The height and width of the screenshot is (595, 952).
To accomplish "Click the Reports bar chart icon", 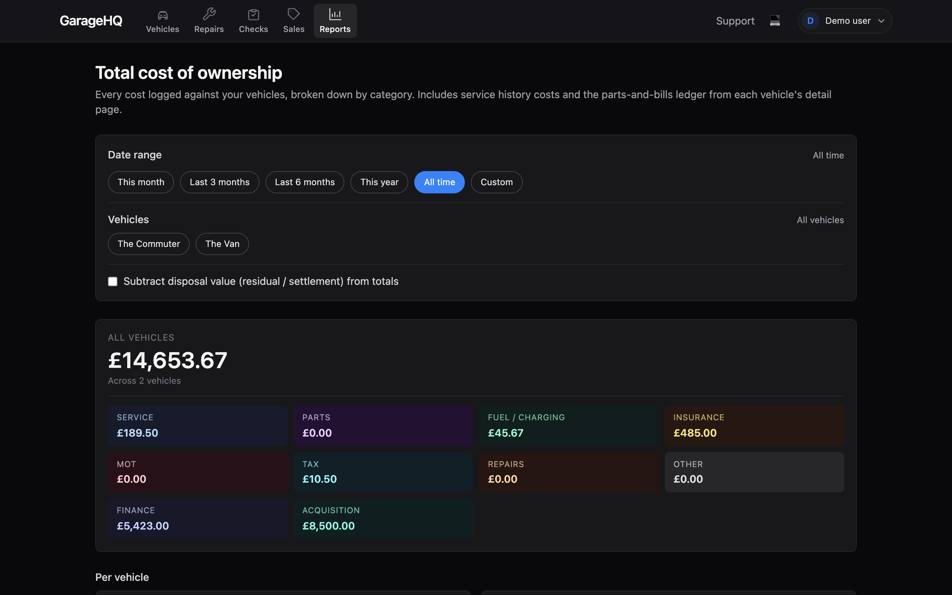I will click(x=335, y=15).
